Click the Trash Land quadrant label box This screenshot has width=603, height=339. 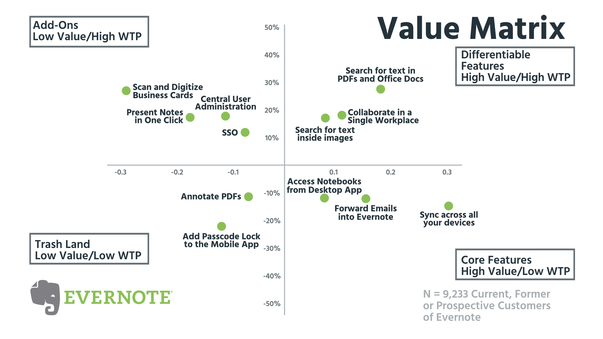(89, 249)
